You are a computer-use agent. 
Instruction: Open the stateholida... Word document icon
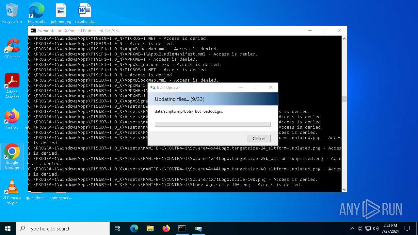pos(85,14)
